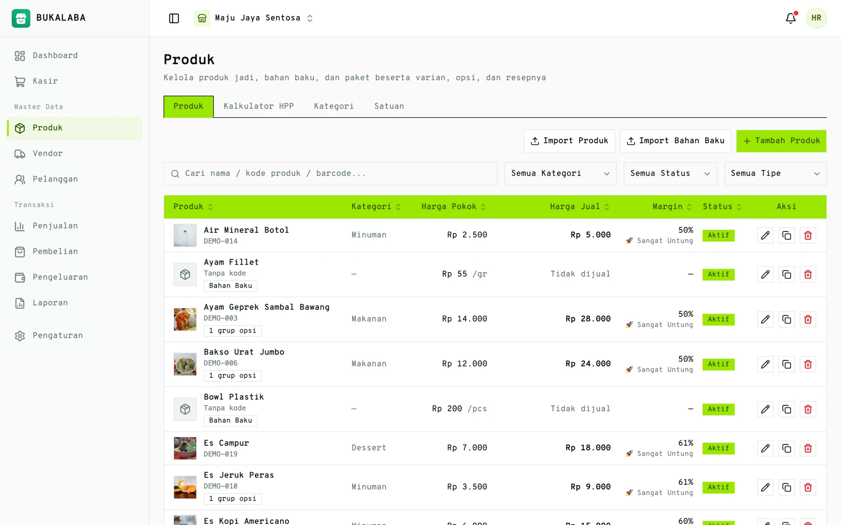Screen dimensions: 841x525
Task: Edit the Bakso Urat Jumbo product
Action: [x=765, y=364]
